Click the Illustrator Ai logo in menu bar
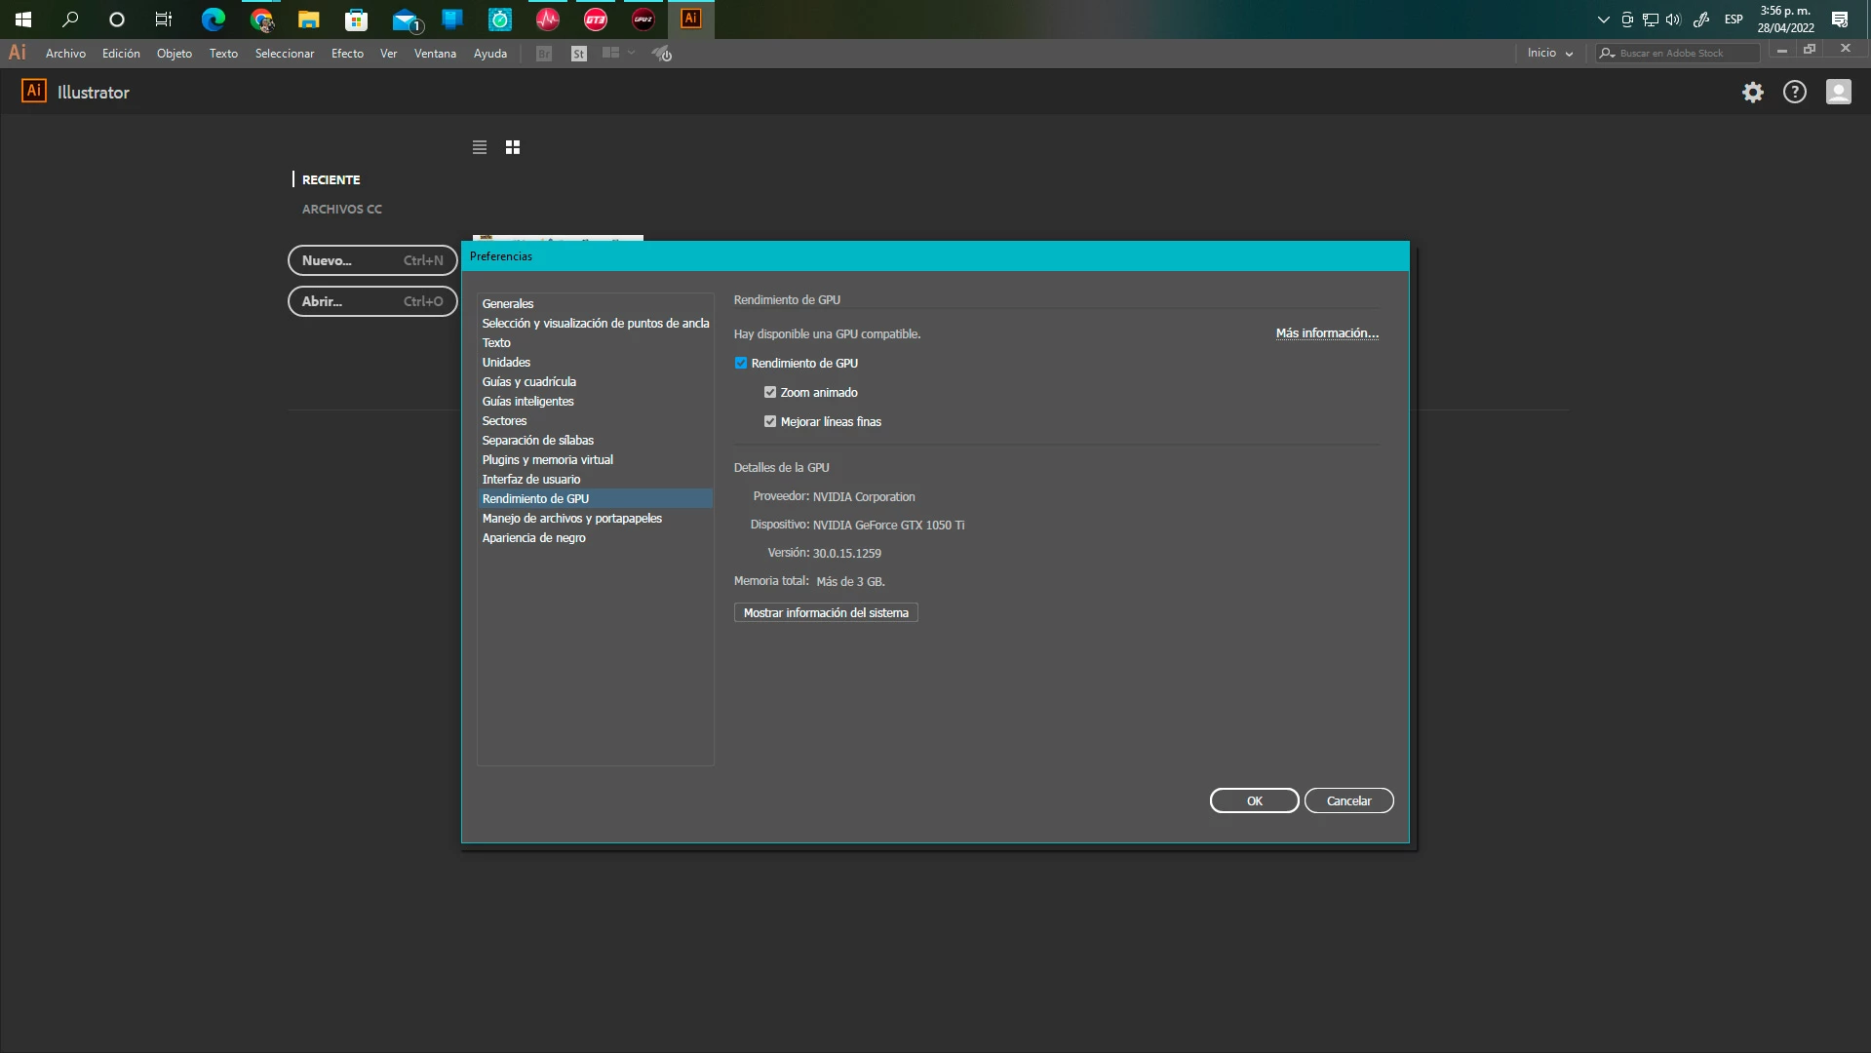The width and height of the screenshot is (1871, 1053). point(18,53)
